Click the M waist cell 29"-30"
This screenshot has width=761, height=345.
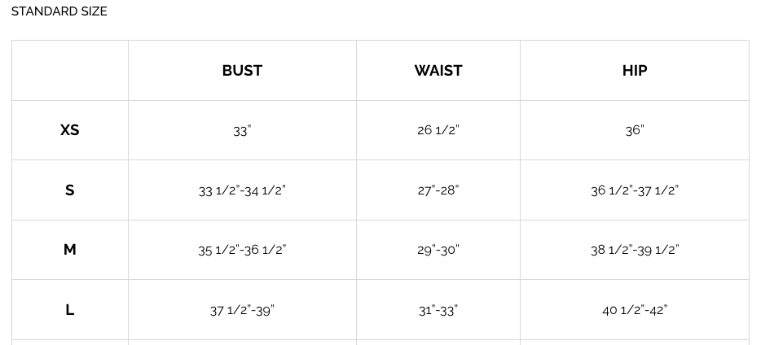pos(438,250)
